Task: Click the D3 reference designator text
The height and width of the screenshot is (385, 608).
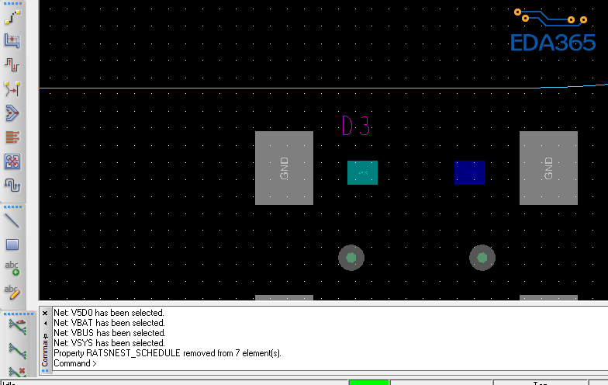Action: click(x=356, y=126)
